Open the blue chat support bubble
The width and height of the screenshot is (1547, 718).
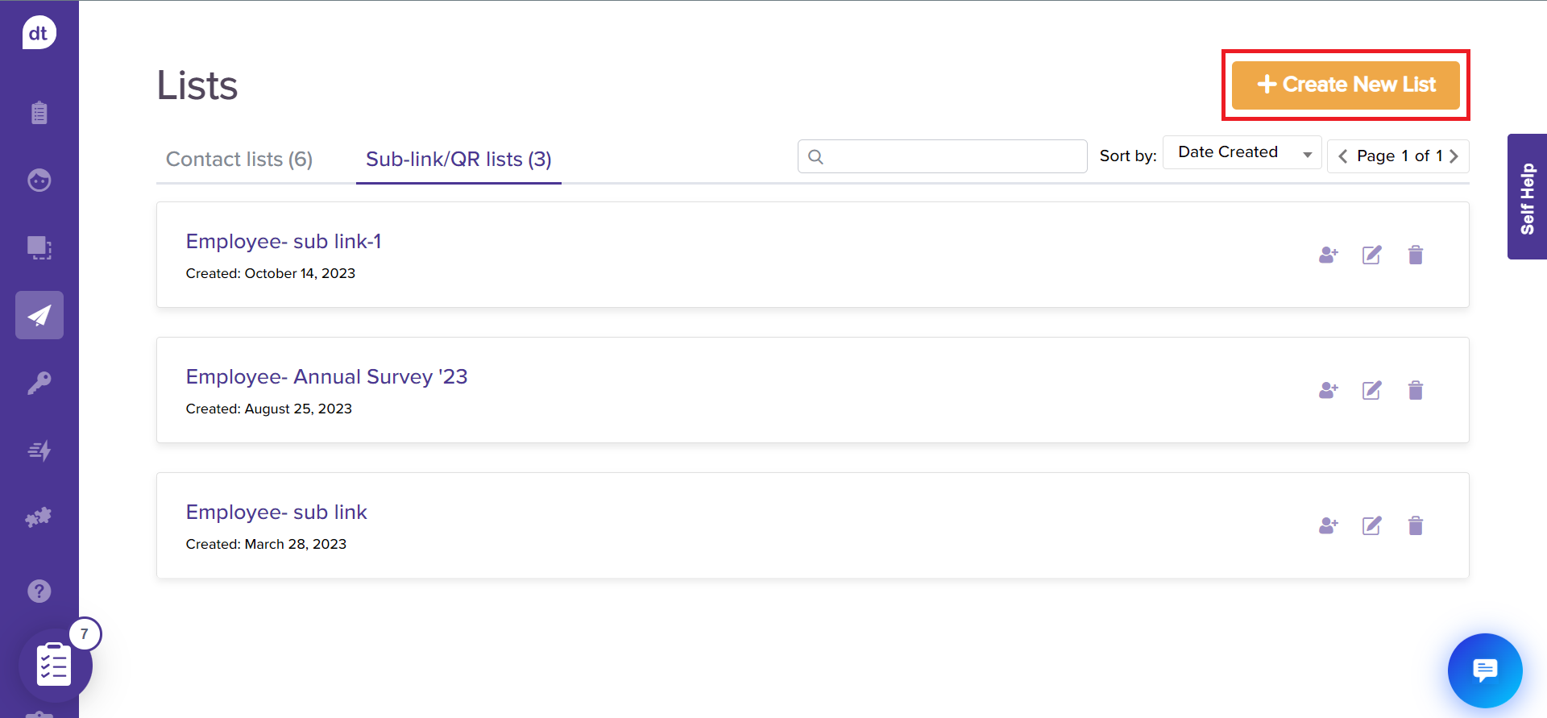point(1484,670)
